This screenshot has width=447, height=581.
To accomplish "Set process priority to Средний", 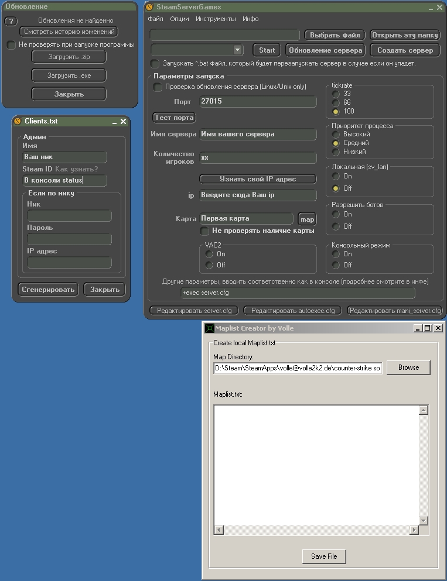I will click(336, 143).
